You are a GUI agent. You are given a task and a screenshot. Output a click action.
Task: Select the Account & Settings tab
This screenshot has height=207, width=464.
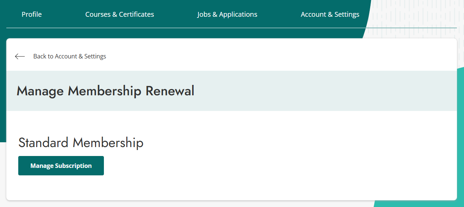pyautogui.click(x=330, y=15)
